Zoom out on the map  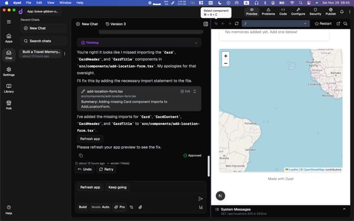(225, 64)
